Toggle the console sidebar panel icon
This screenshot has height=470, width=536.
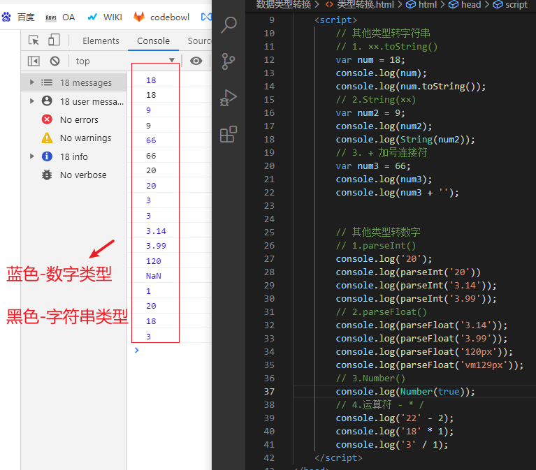tap(34, 61)
